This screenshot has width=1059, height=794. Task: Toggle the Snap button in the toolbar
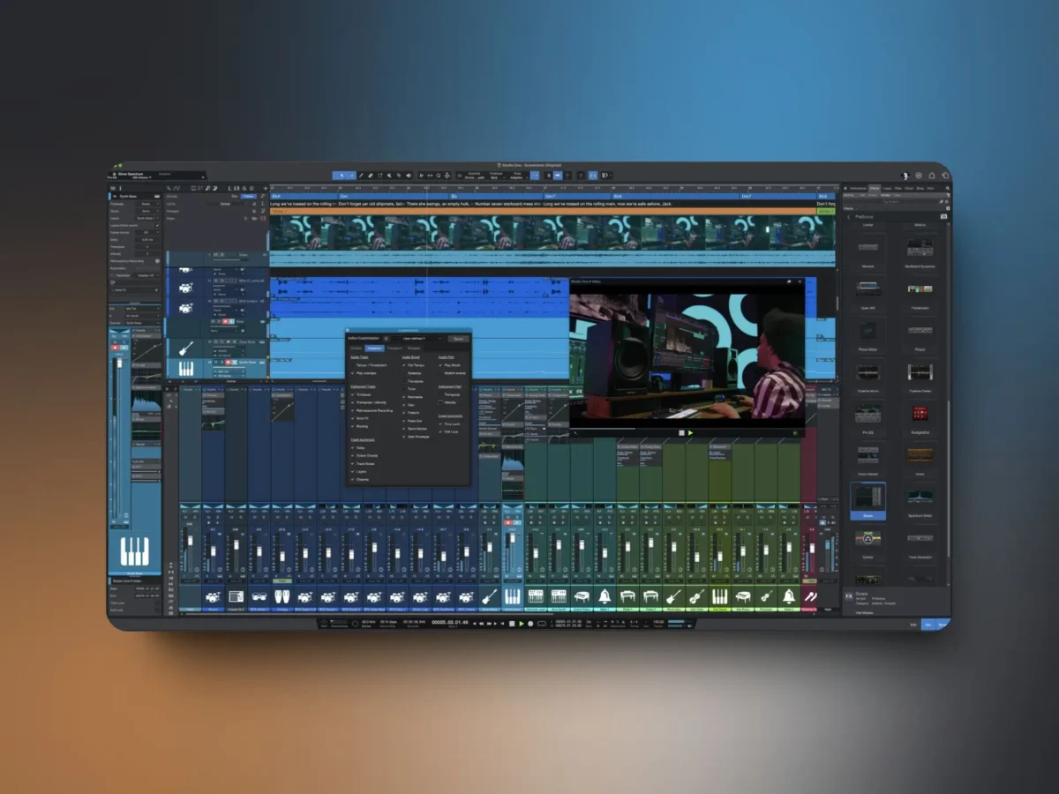[535, 176]
